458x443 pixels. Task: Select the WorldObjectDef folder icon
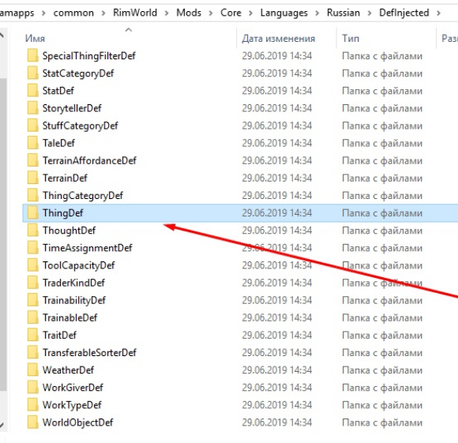coord(32,422)
